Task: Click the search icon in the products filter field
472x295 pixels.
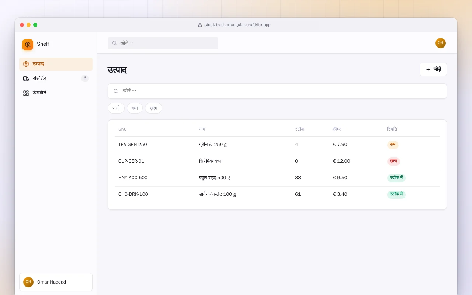Action: coord(116,91)
